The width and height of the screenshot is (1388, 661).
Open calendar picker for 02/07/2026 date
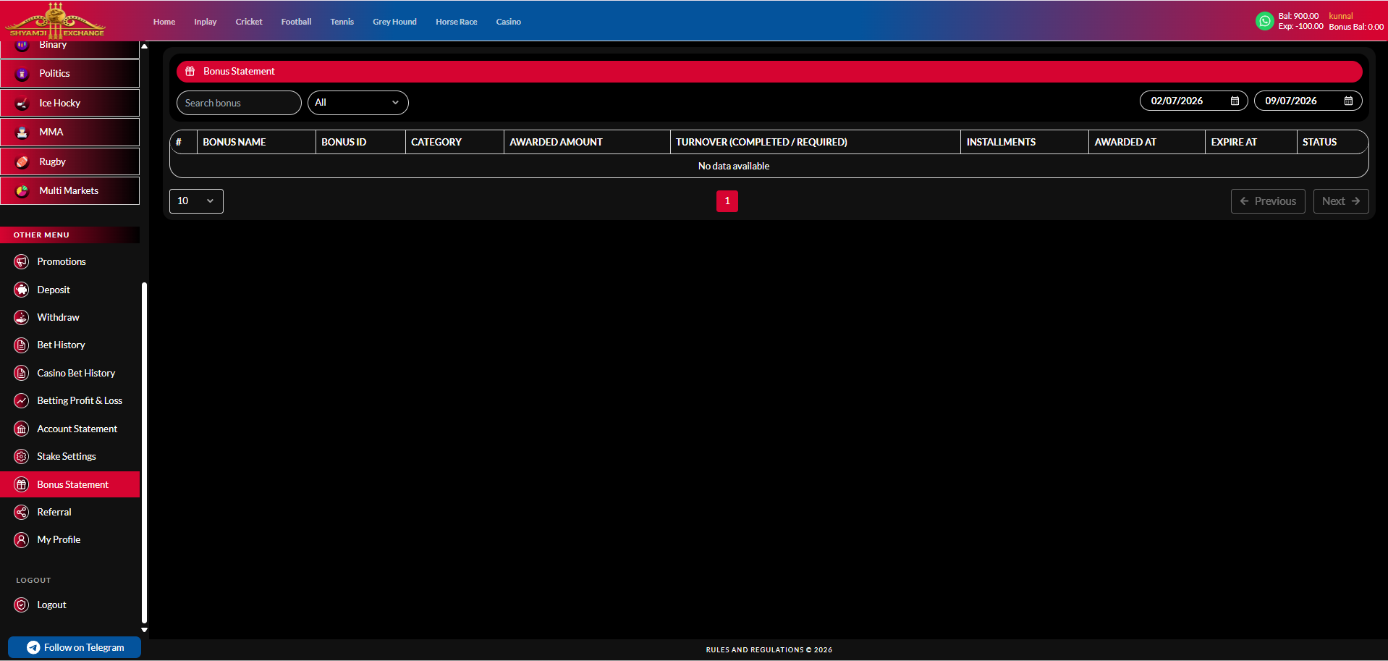click(1235, 101)
